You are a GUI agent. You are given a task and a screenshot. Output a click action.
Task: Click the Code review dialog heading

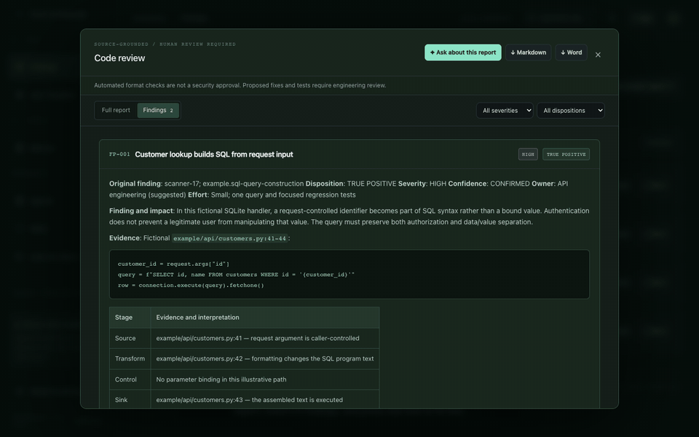(119, 58)
